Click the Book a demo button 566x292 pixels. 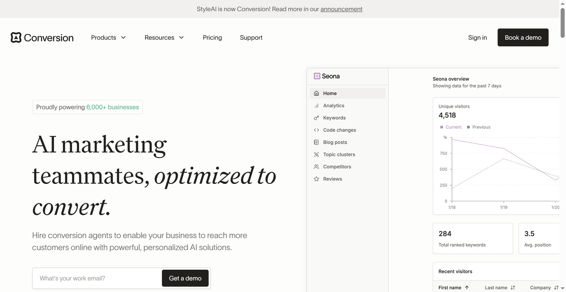523,37
